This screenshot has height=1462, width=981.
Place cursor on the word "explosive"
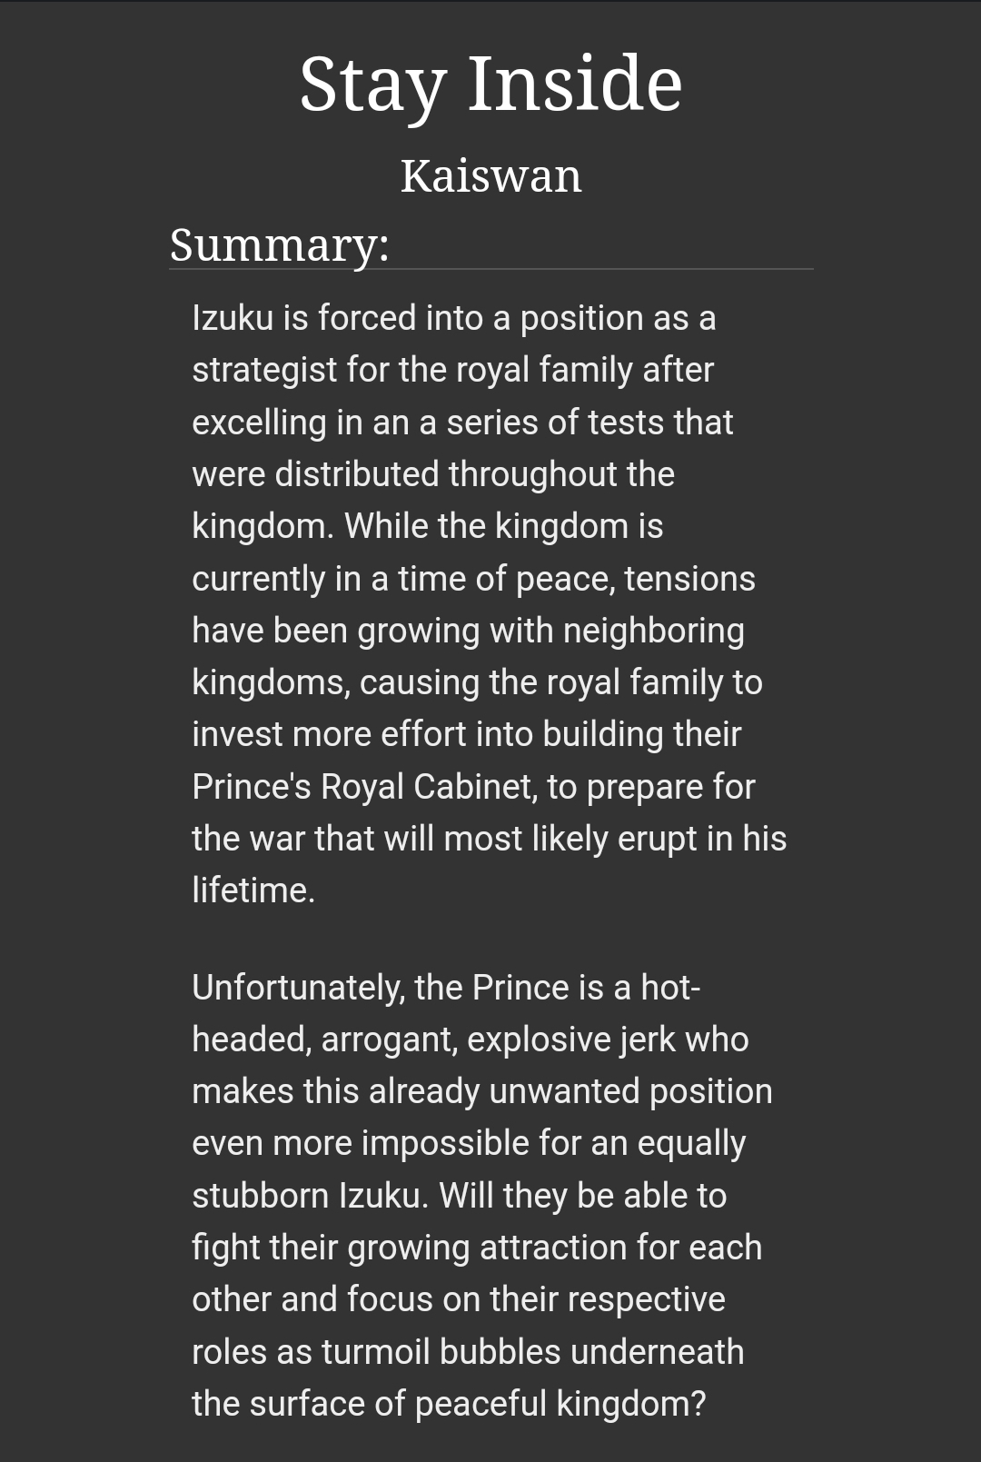[x=539, y=1039]
